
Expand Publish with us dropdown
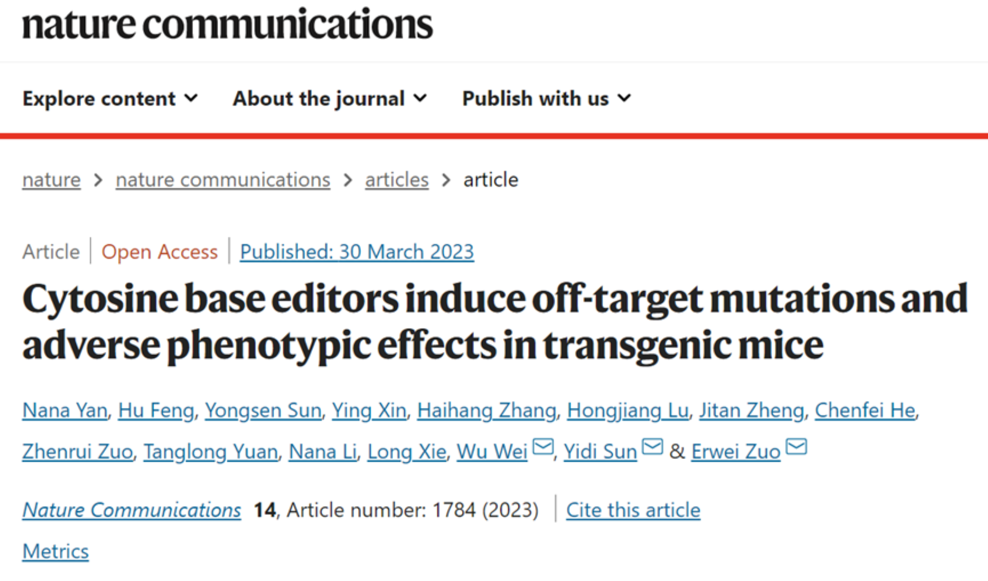[546, 98]
